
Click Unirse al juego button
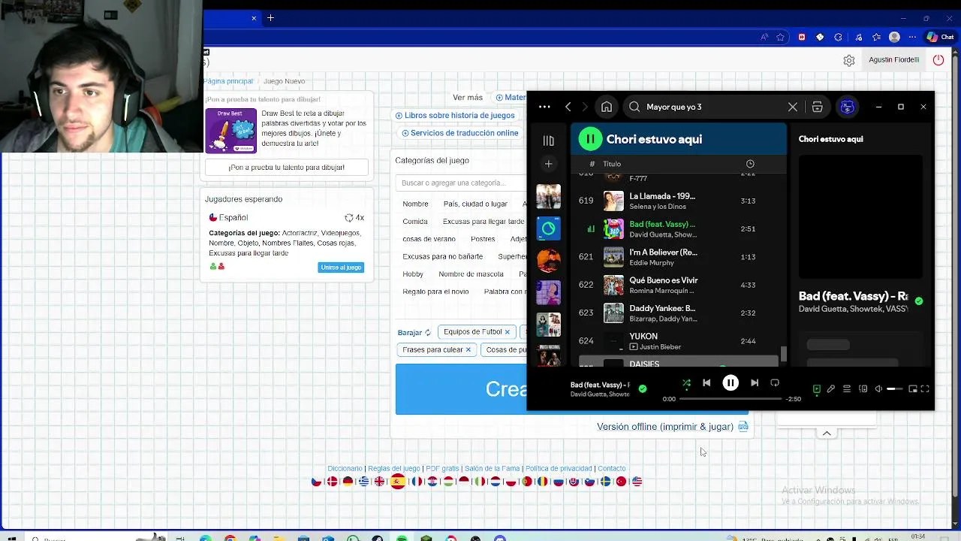341,267
